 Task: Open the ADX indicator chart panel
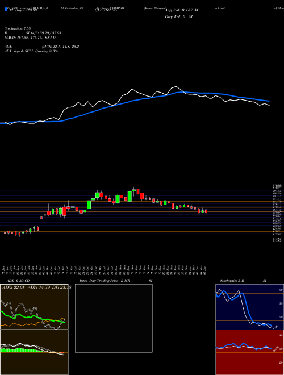[34, 307]
